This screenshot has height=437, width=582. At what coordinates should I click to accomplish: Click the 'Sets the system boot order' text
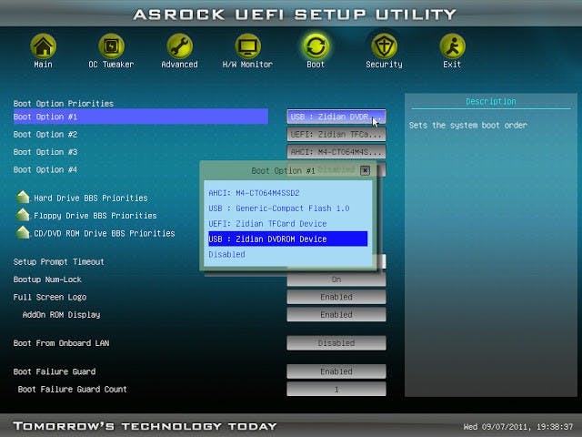coord(468,126)
